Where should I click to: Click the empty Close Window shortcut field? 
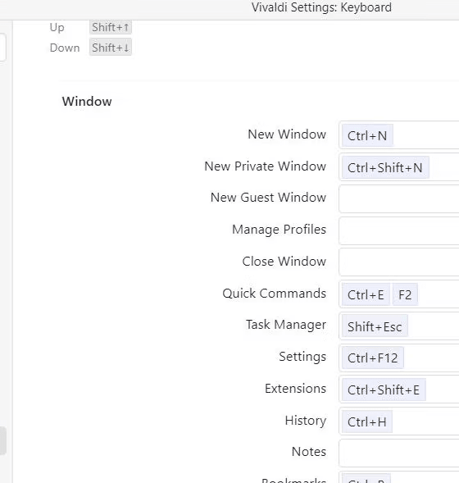pos(399,262)
